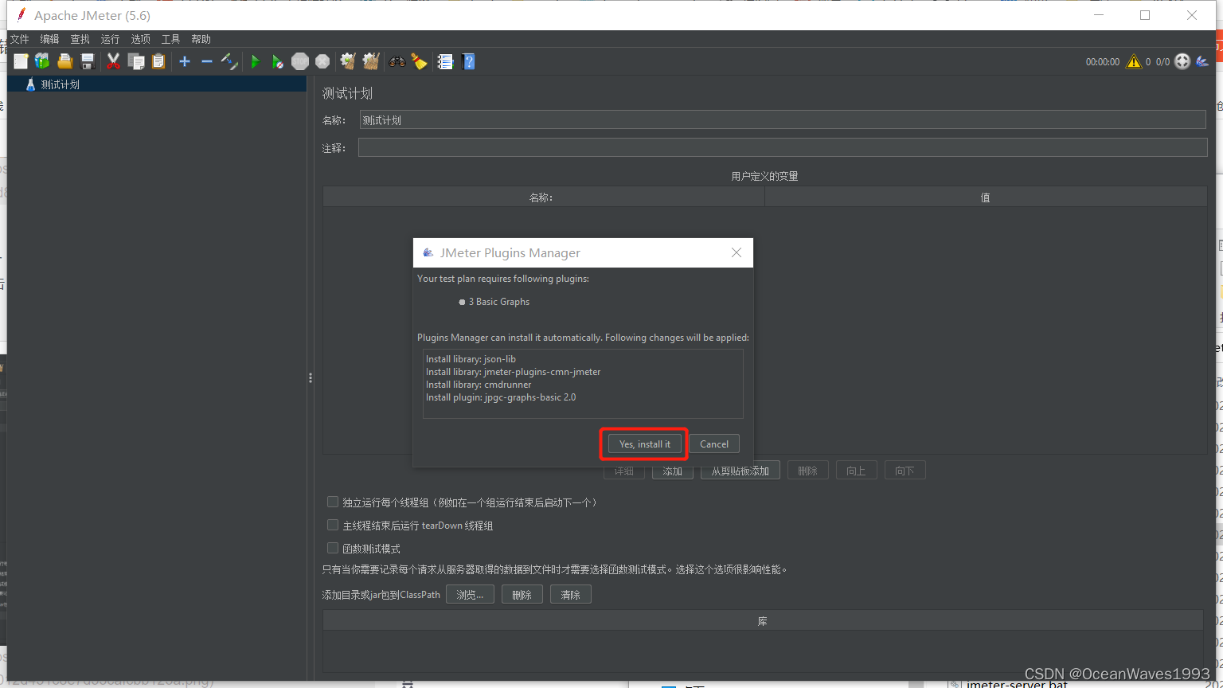Open Help via blue question book
Screen dimensions: 1223x688
pos(468,61)
